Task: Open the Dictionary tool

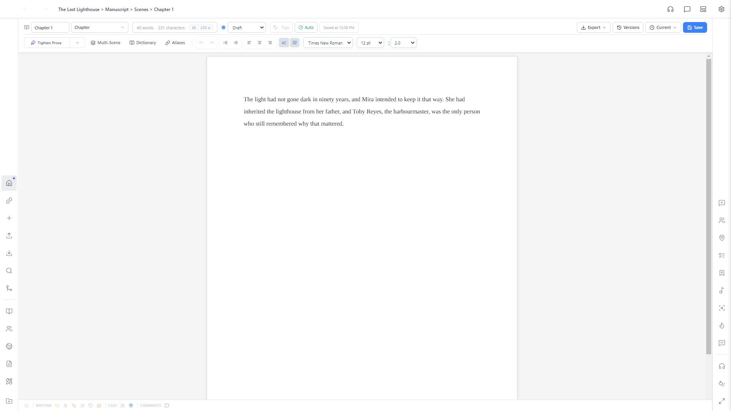Action: click(x=143, y=43)
